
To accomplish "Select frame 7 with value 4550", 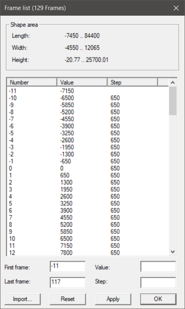I will pyautogui.click(x=88, y=218).
